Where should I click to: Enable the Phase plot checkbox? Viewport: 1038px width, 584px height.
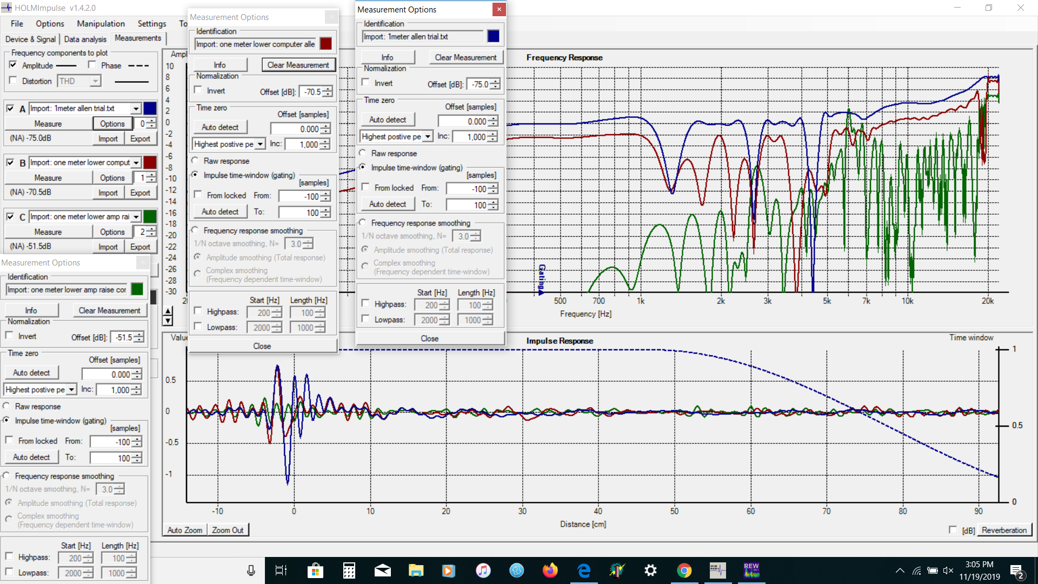tap(92, 65)
